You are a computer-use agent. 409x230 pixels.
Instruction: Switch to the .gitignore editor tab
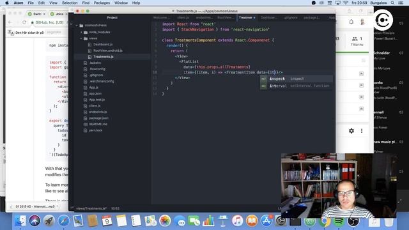[x=291, y=17]
